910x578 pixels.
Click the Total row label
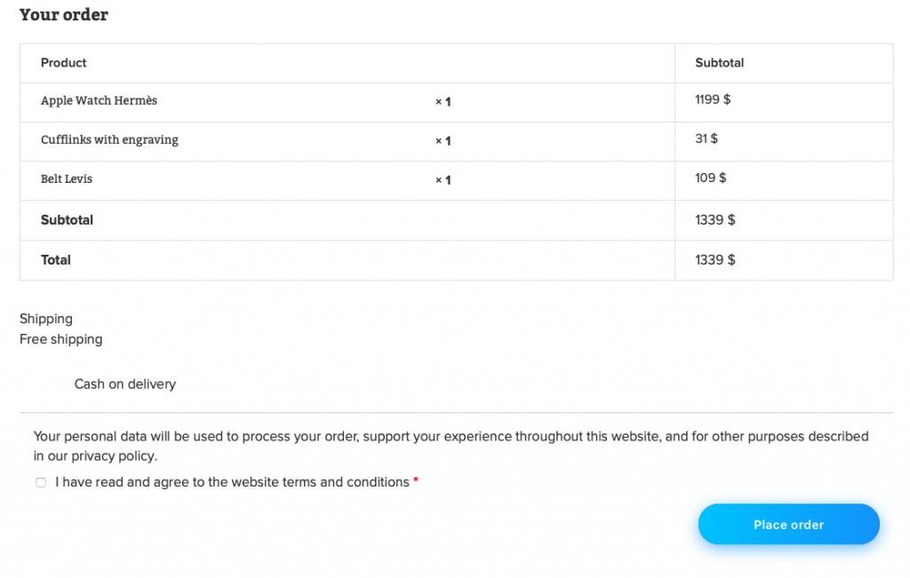pyautogui.click(x=56, y=260)
